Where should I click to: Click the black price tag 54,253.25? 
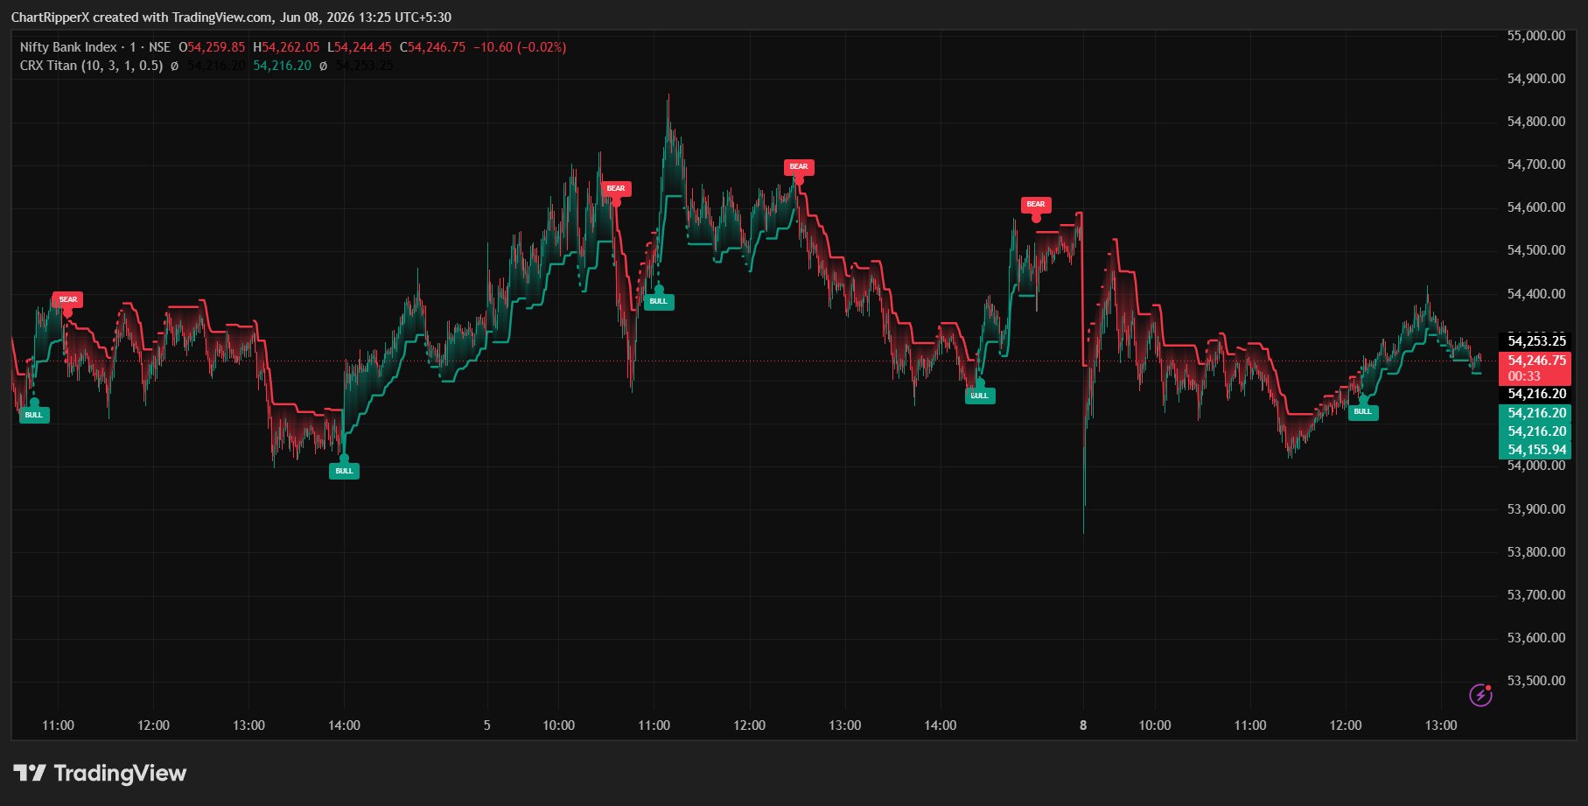(x=1536, y=341)
